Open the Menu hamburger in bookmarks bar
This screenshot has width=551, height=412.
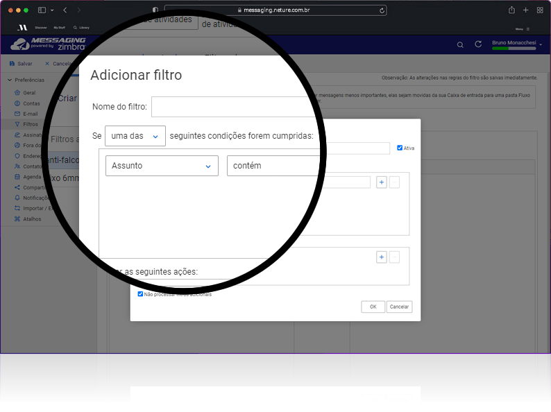tap(528, 29)
